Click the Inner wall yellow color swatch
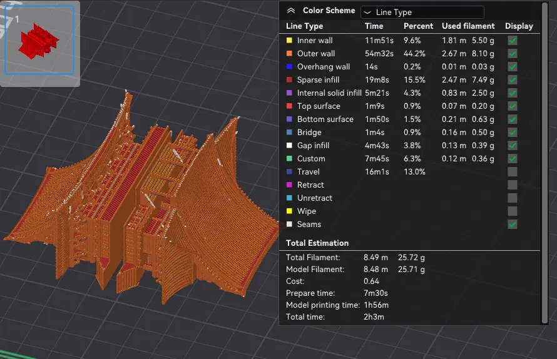 (x=289, y=40)
